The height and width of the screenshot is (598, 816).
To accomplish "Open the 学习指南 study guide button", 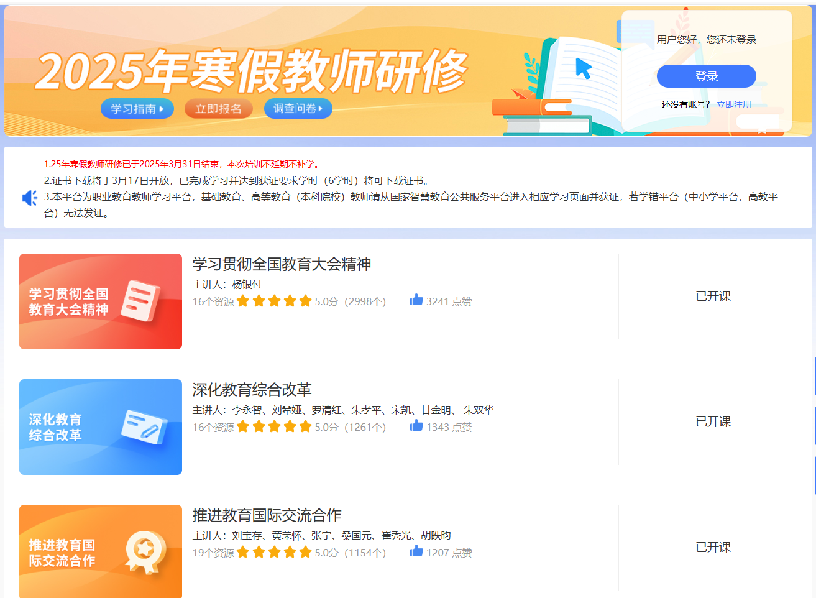I will point(137,109).
